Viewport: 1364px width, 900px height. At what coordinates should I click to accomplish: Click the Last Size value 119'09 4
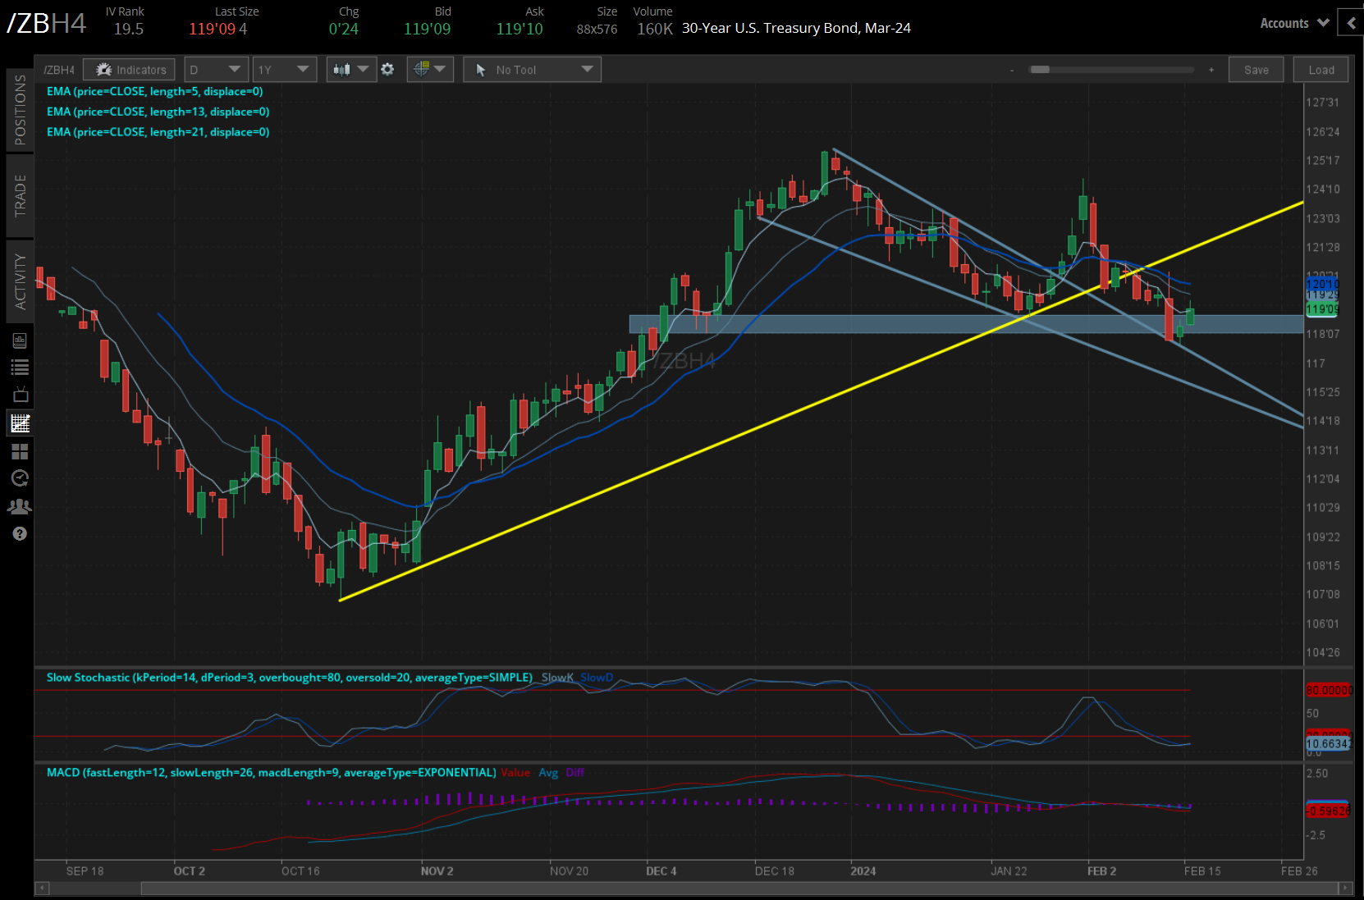tap(218, 30)
